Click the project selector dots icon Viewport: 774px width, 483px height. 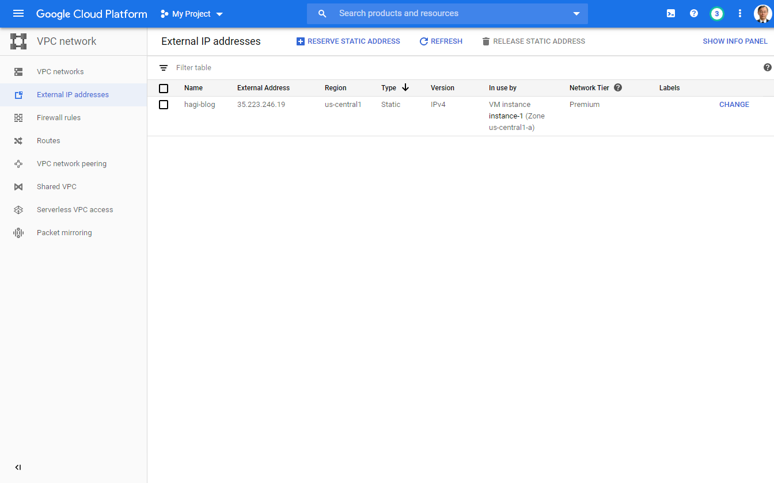[165, 14]
